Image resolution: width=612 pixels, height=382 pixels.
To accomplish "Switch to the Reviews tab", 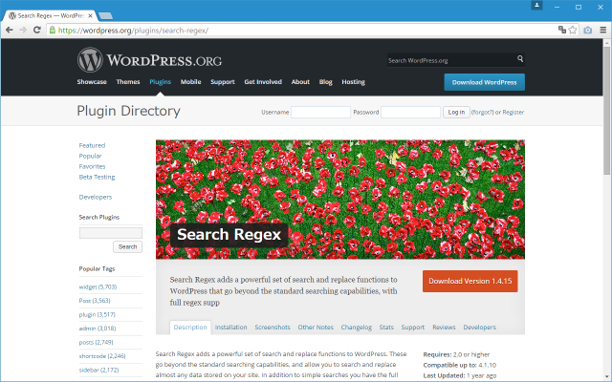I will click(444, 328).
